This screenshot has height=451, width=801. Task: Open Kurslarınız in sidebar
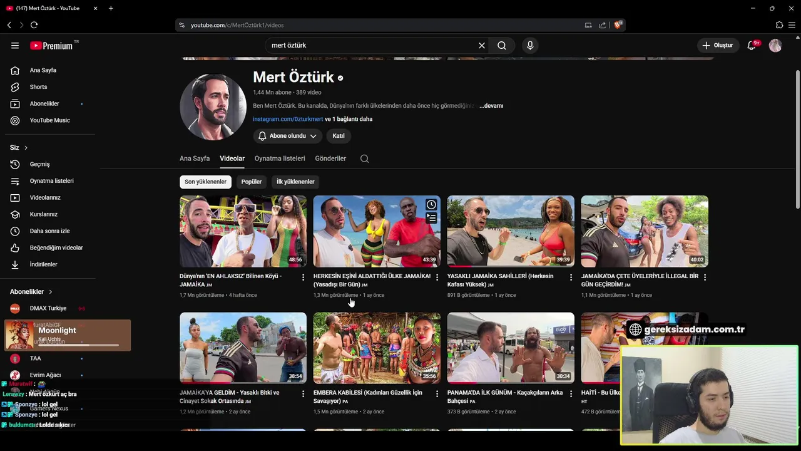click(x=50, y=214)
